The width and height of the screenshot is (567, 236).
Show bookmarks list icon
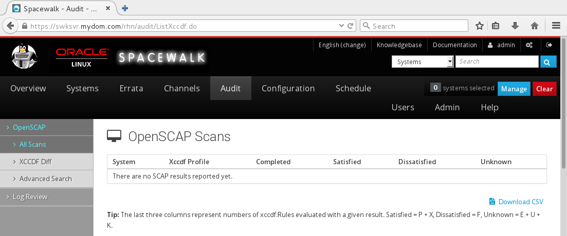coord(496,26)
